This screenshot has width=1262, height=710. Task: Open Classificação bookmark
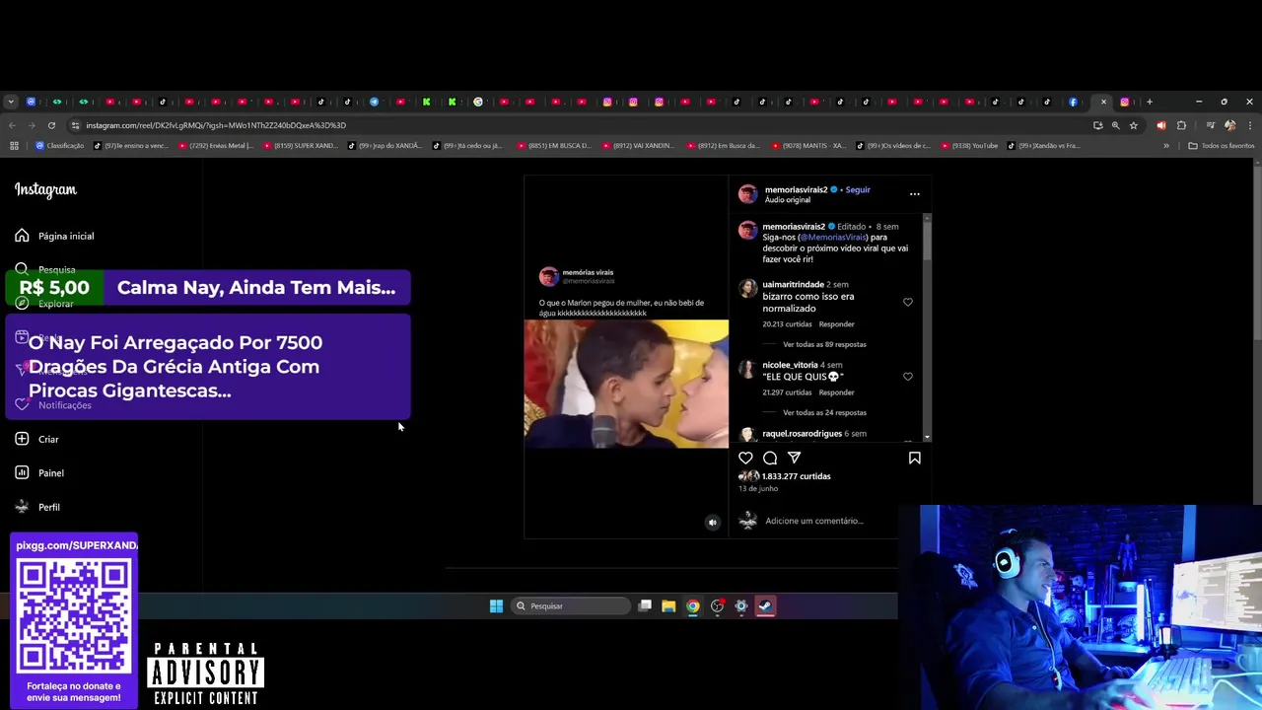59,146
